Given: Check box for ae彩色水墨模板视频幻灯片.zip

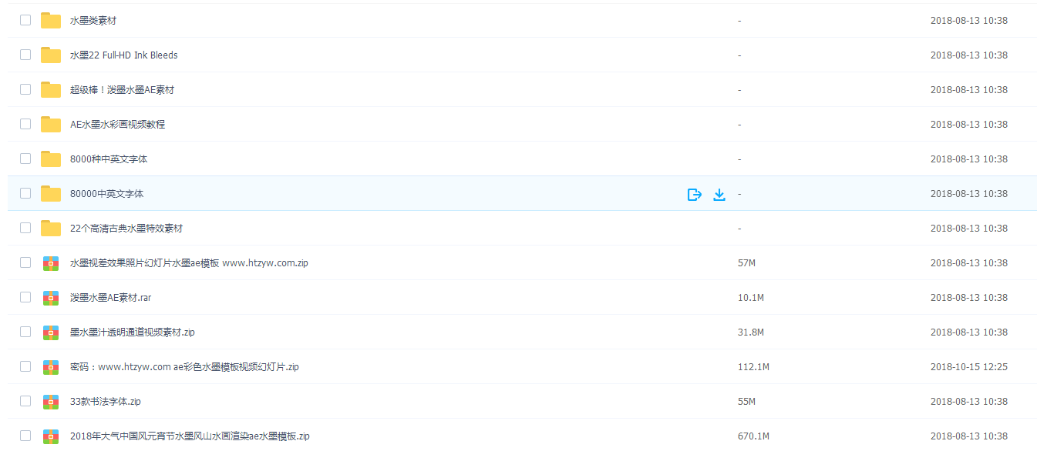Looking at the screenshot, I should click(25, 366).
